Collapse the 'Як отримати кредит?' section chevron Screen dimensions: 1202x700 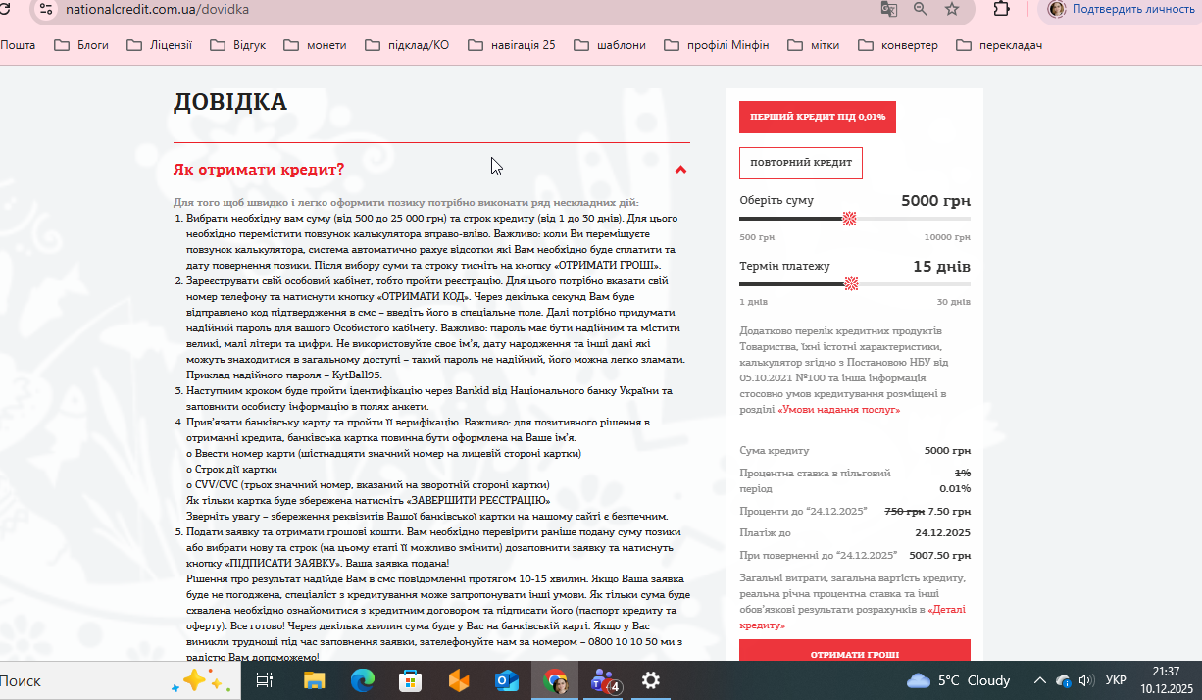681,170
